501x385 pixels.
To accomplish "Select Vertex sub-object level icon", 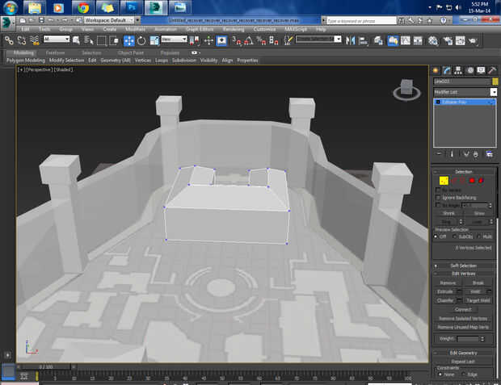I will click(444, 180).
